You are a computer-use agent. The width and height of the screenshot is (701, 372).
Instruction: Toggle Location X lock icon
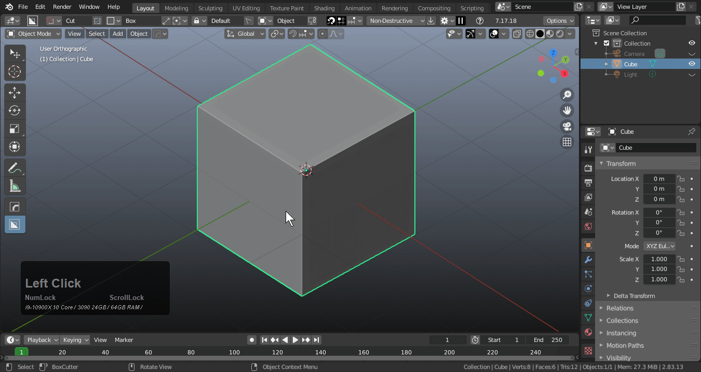[x=680, y=179]
